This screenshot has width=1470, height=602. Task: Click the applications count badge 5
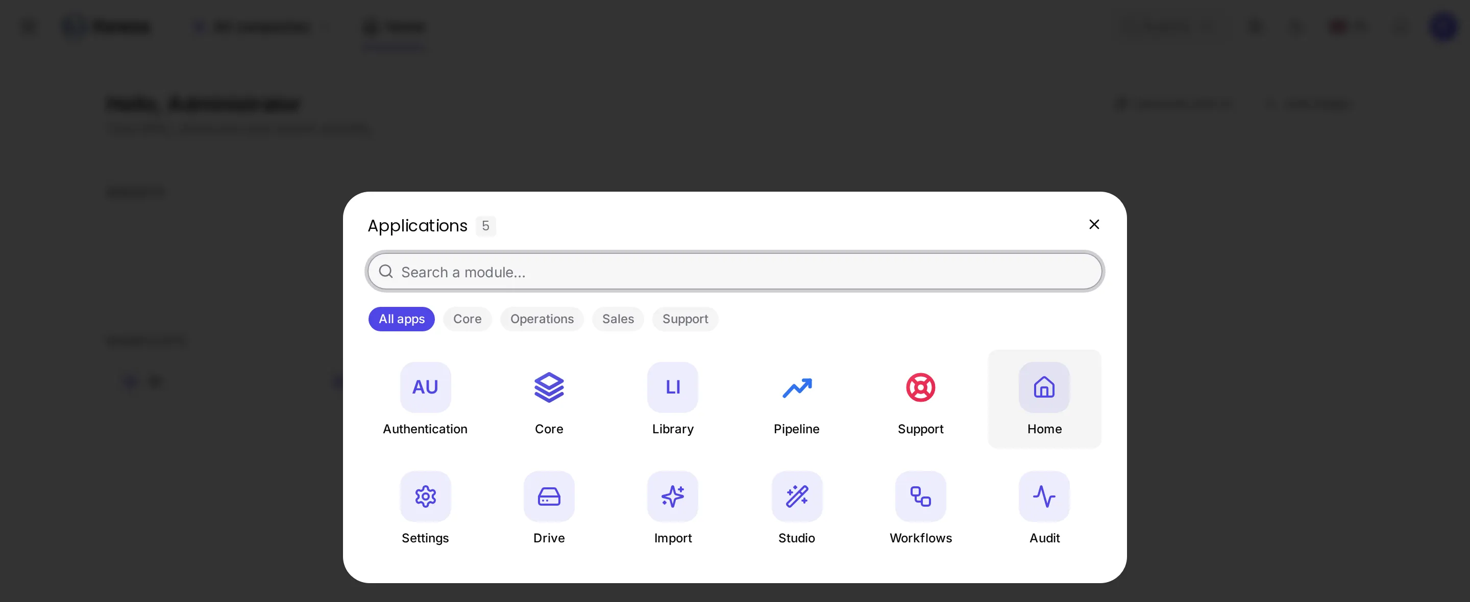pyautogui.click(x=485, y=226)
